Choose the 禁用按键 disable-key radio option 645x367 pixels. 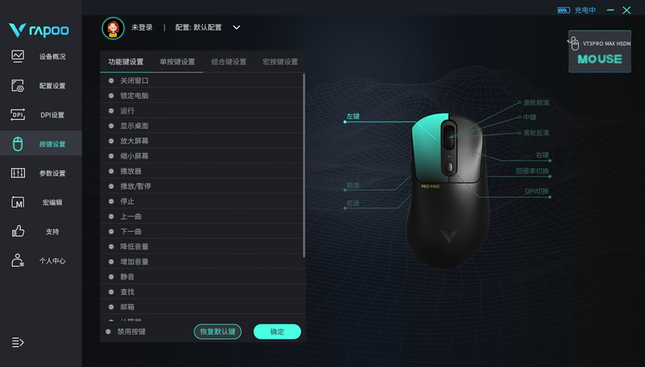(x=108, y=332)
